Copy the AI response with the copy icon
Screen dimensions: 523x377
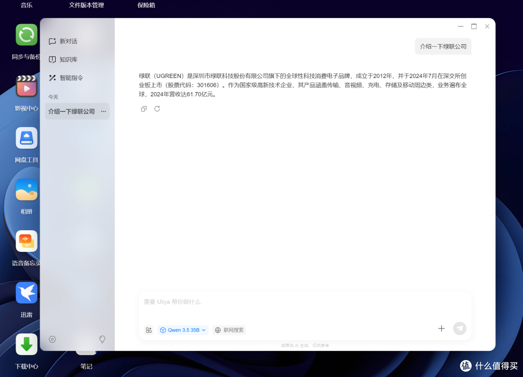tap(144, 109)
